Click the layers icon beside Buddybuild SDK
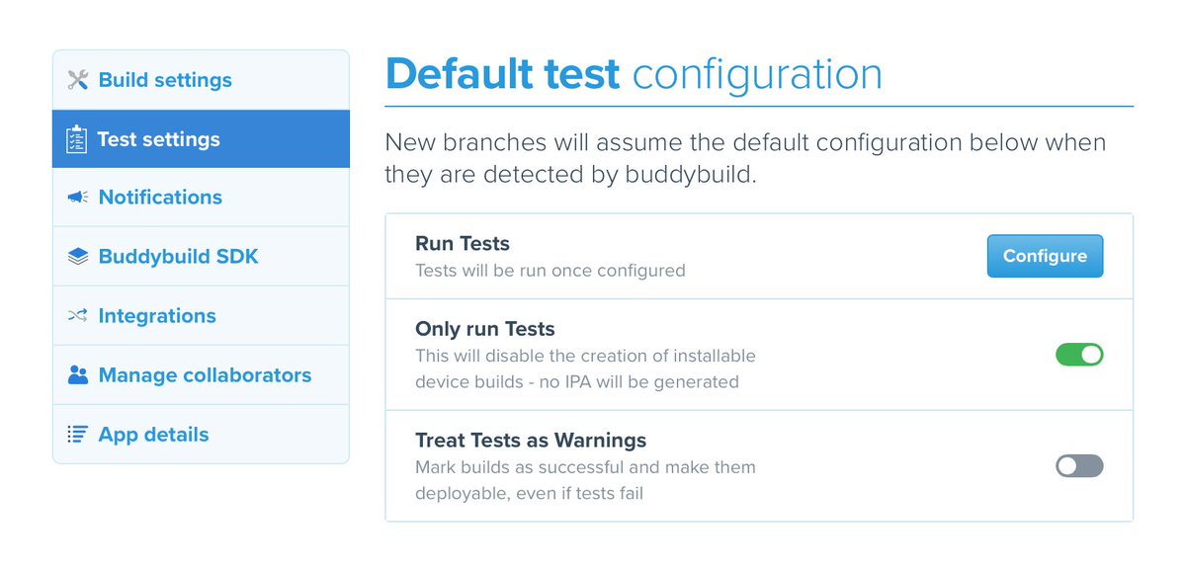Viewport: 1186px width, 570px height. [x=78, y=257]
